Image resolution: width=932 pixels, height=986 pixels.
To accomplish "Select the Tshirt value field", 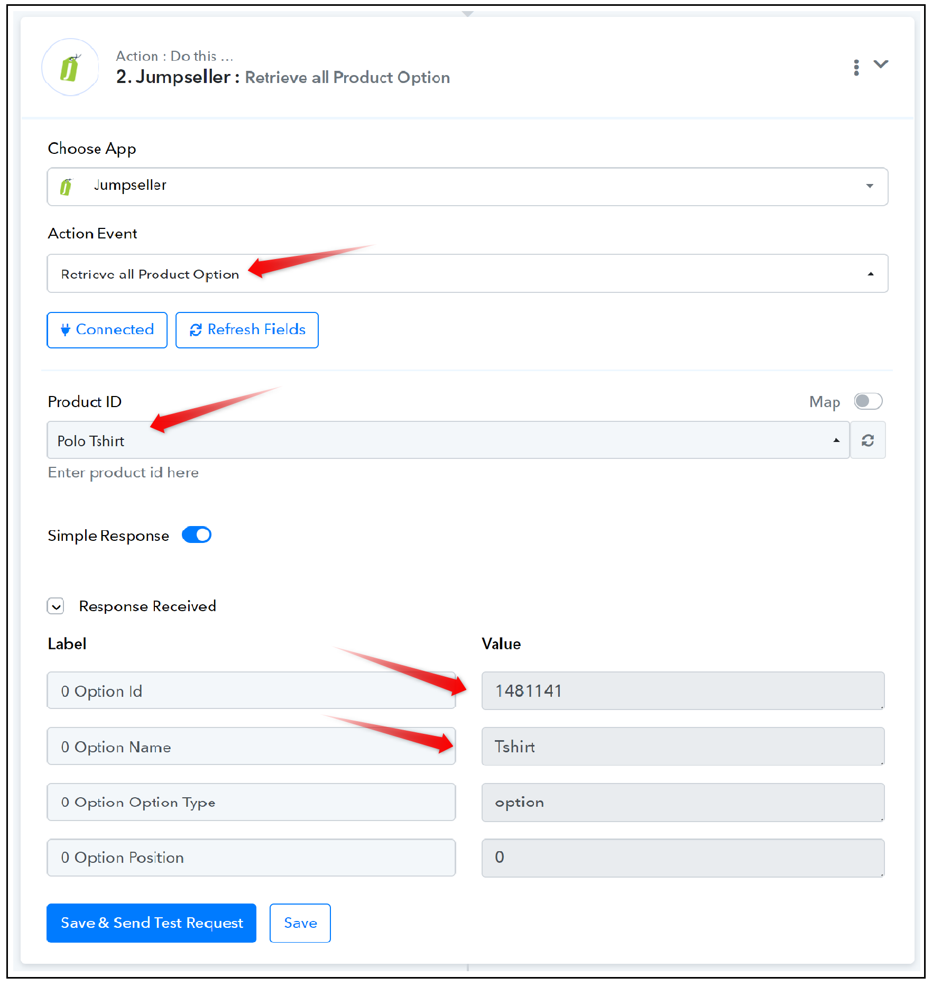I will tap(683, 746).
